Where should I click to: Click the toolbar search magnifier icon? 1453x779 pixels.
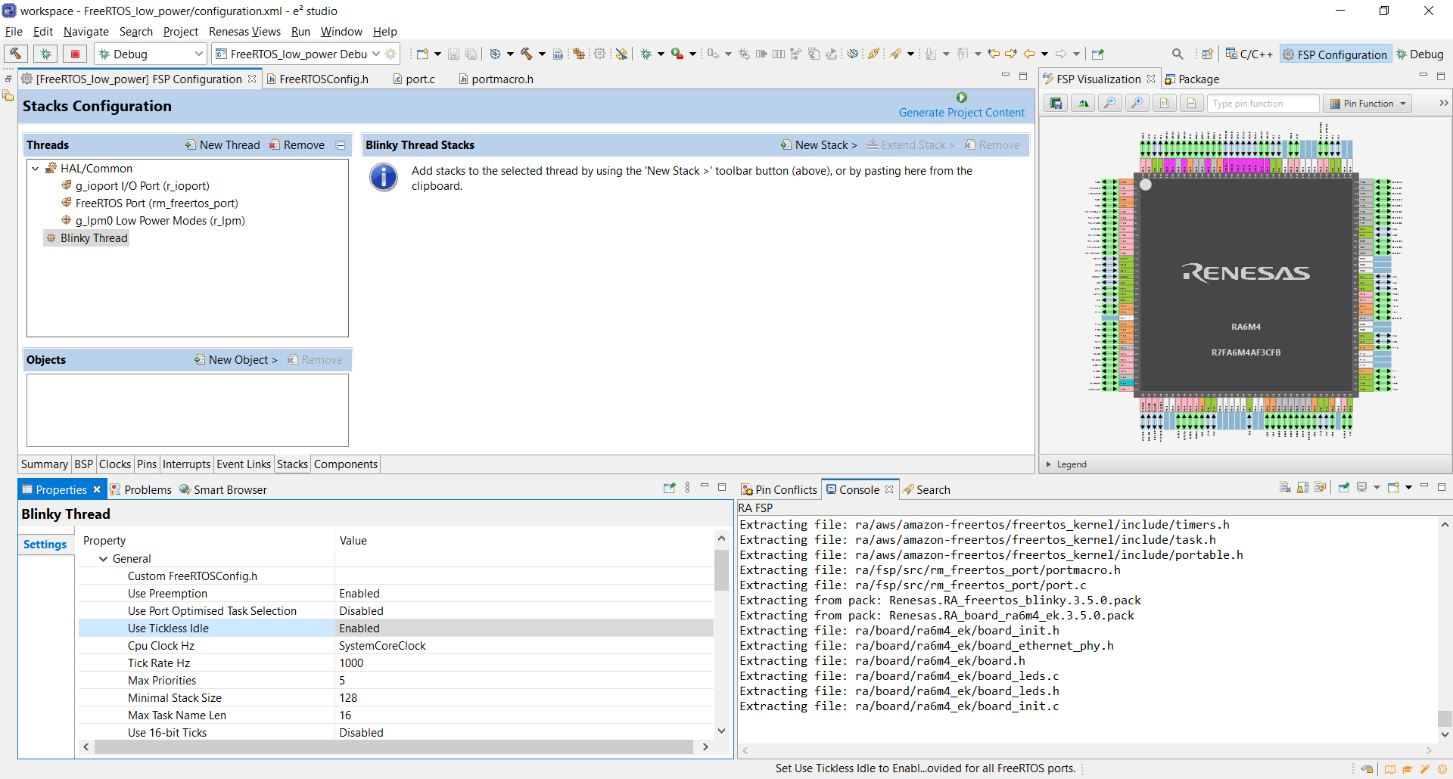1178,54
